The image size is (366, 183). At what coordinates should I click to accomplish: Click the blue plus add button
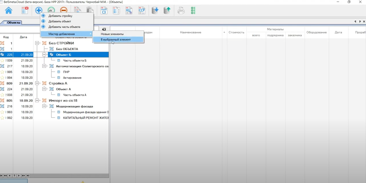[38, 11]
